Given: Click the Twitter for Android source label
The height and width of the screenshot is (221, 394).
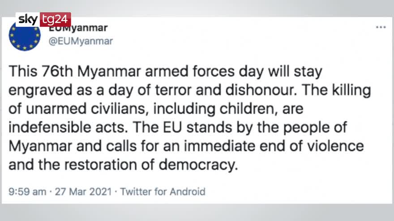Looking at the screenshot, I should pos(163,192).
